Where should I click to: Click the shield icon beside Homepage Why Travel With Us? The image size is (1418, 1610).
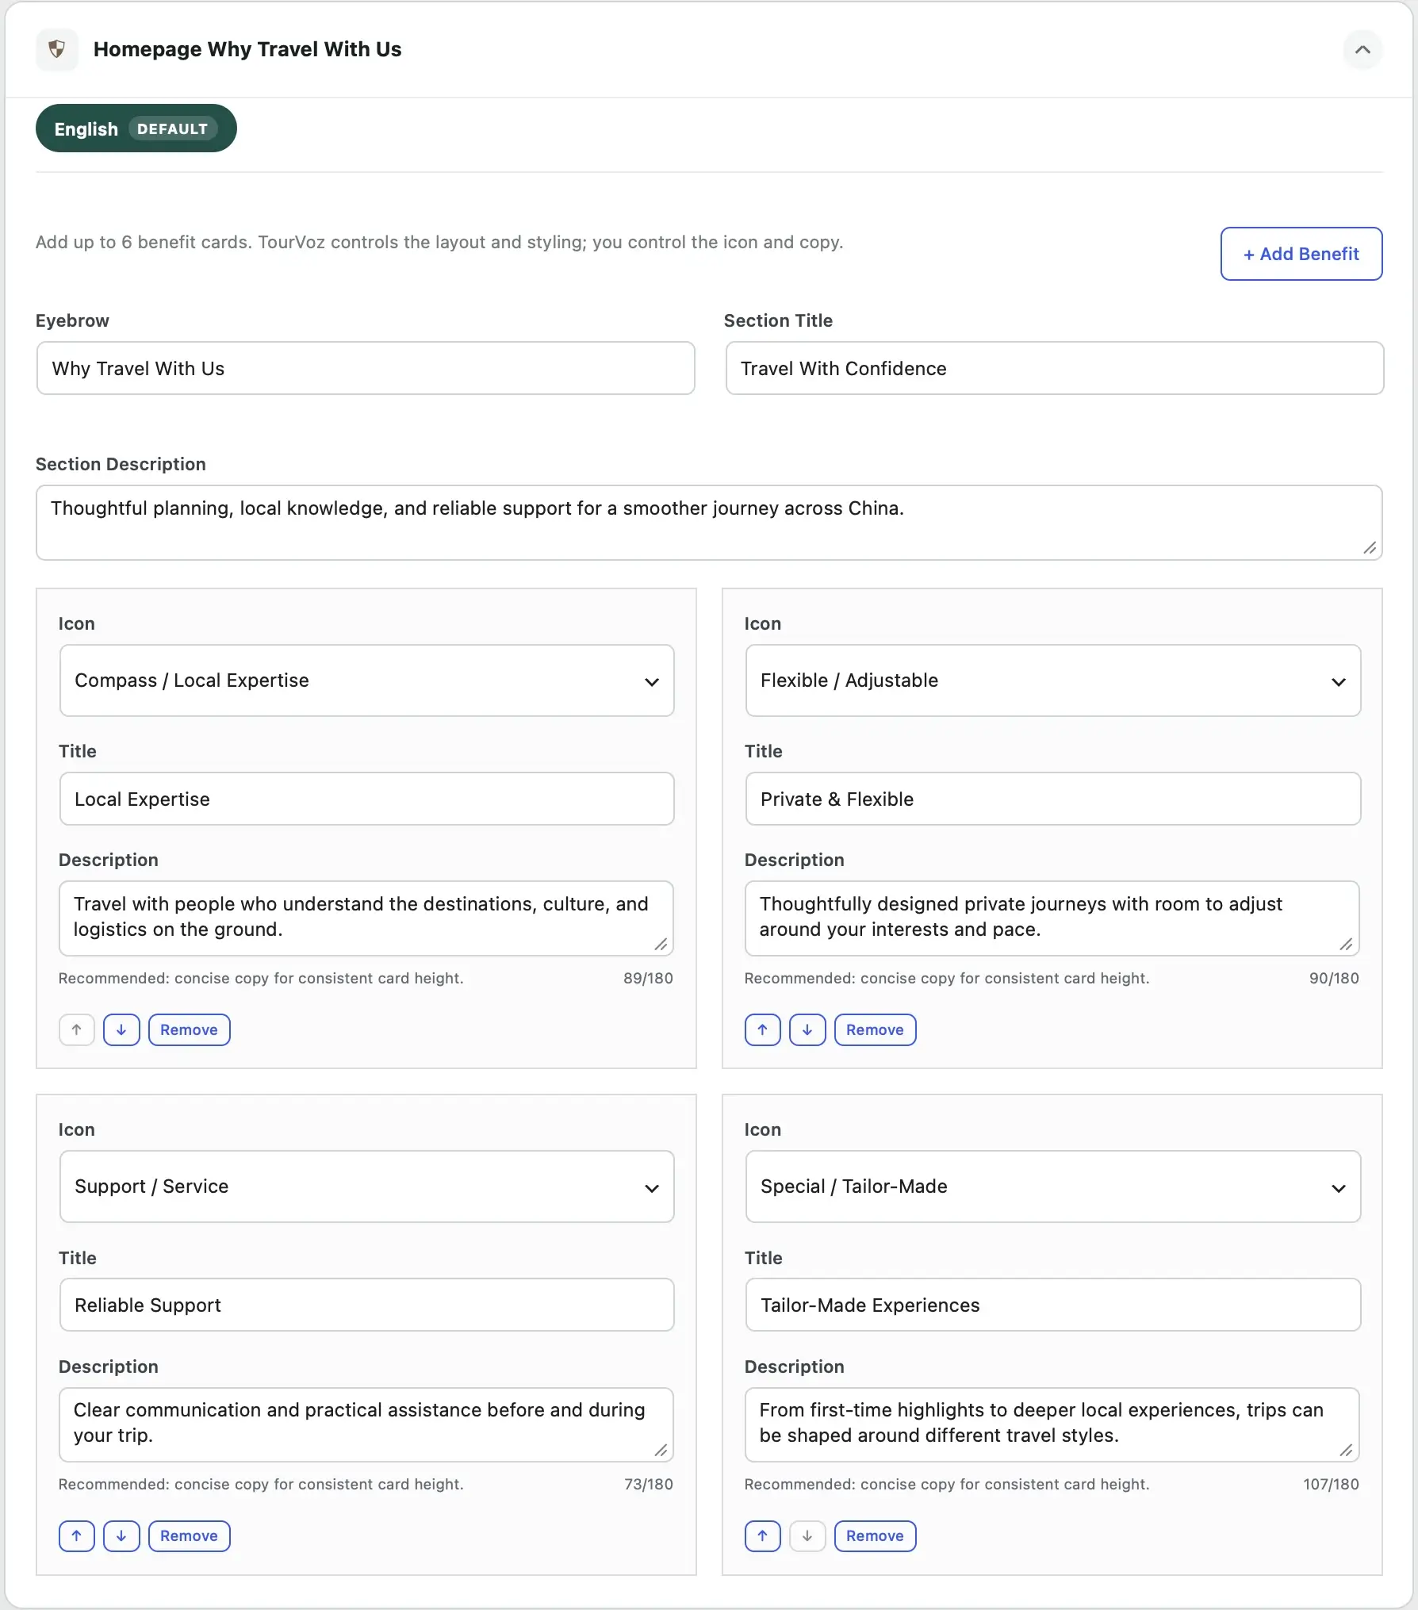(56, 49)
